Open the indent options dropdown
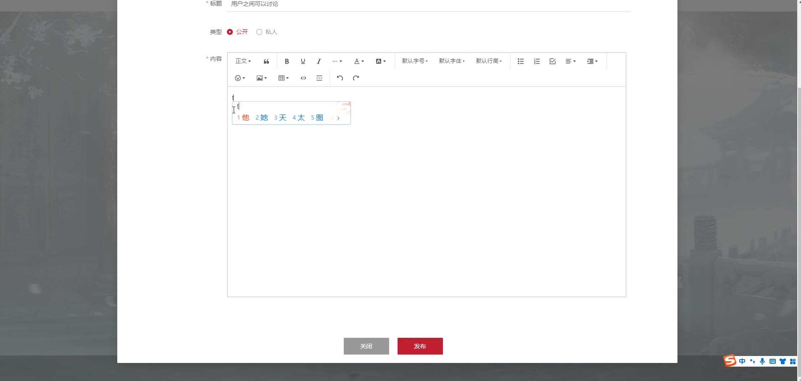 pyautogui.click(x=593, y=61)
